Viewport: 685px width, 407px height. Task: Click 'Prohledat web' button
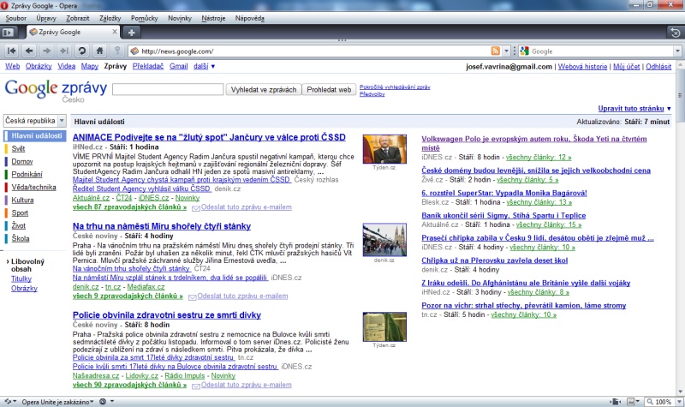329,90
